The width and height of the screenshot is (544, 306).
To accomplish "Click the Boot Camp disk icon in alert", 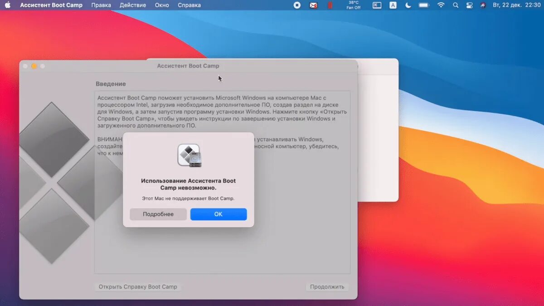I will click(x=189, y=155).
